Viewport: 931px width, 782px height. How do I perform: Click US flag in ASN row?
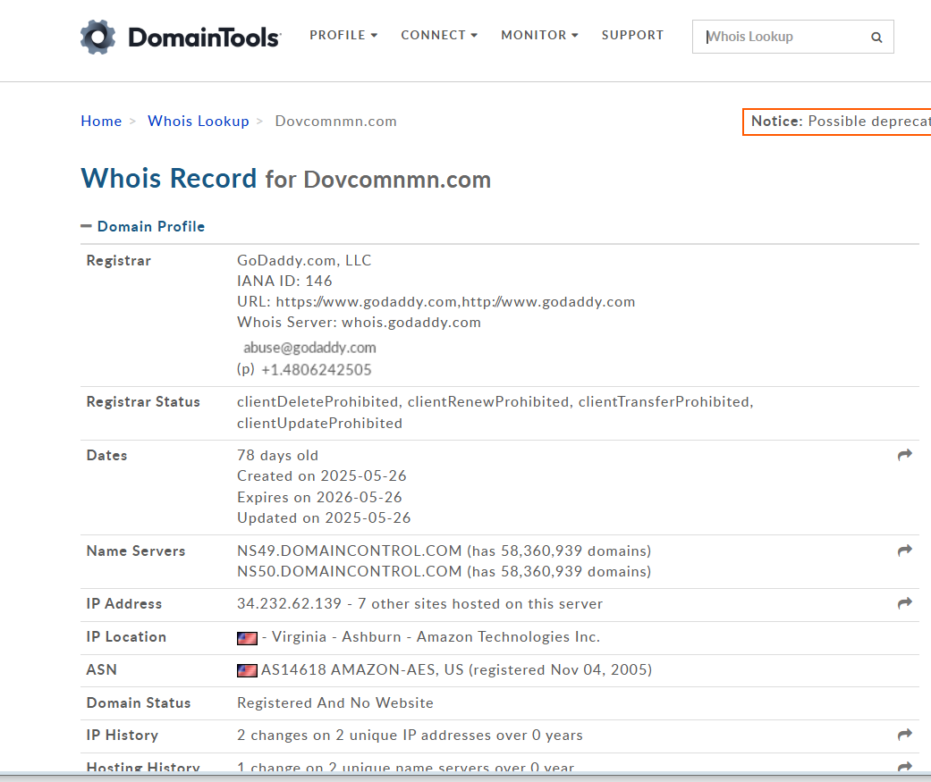[247, 670]
